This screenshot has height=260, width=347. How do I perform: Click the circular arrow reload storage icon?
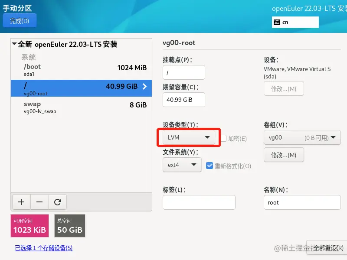point(58,202)
